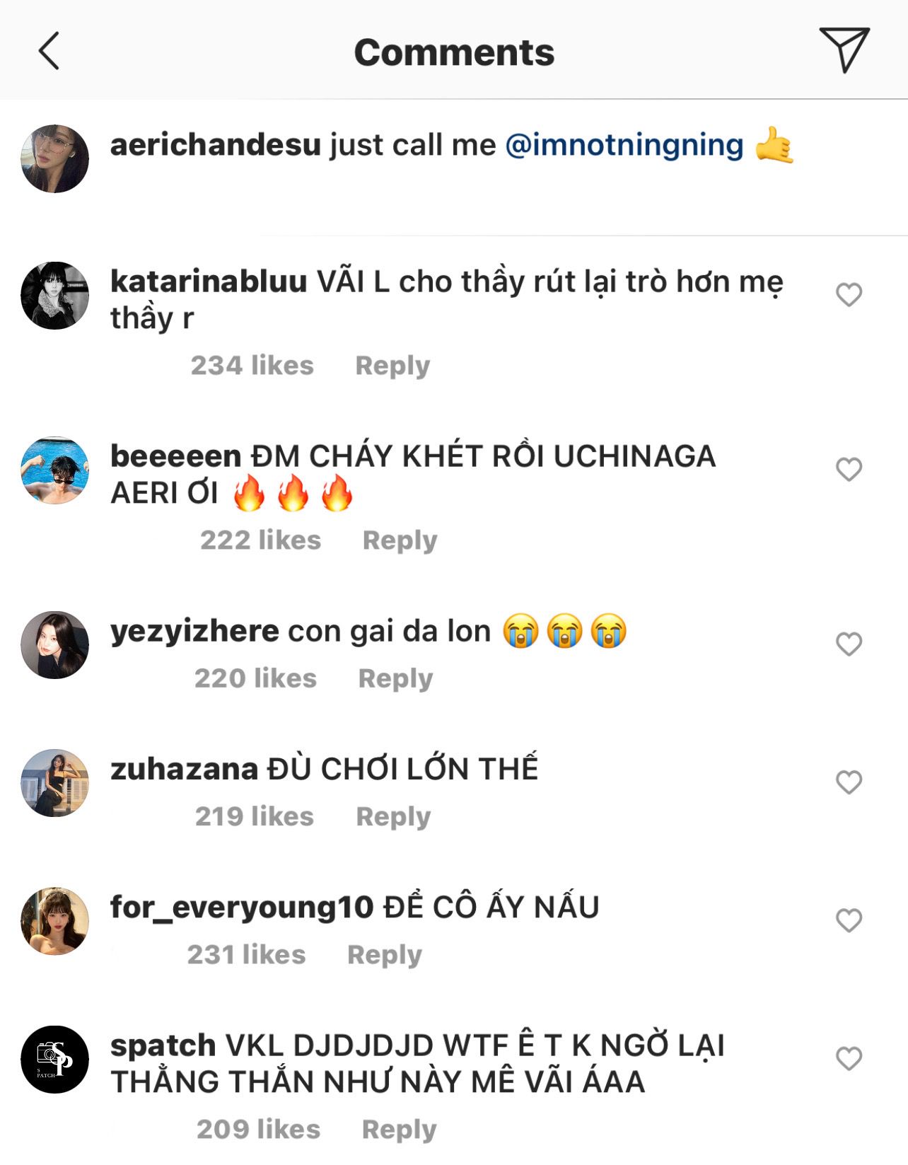Like yezyizhere's comment with the heart
Screen dimensions: 908x1165
(x=849, y=644)
